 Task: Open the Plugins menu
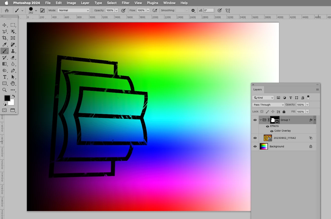pyautogui.click(x=152, y=3)
